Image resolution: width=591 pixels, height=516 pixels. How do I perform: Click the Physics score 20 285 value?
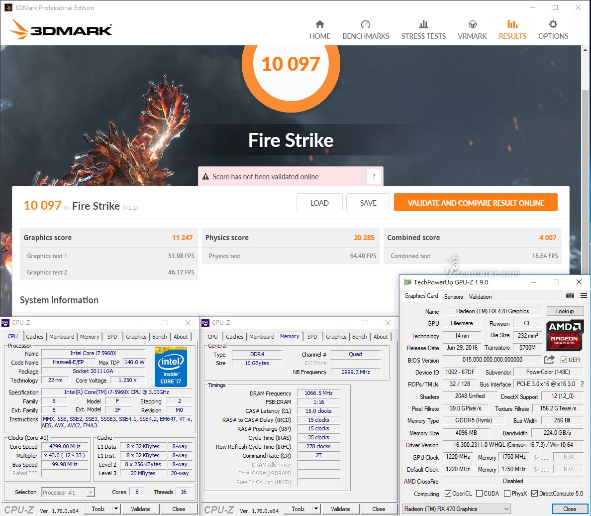pos(364,238)
